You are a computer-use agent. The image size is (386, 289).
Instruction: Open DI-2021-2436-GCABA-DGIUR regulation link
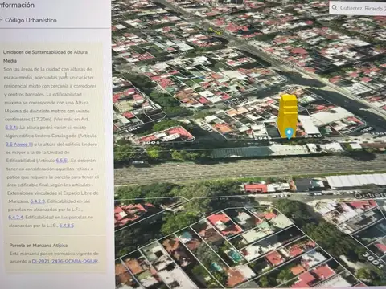[65, 261]
